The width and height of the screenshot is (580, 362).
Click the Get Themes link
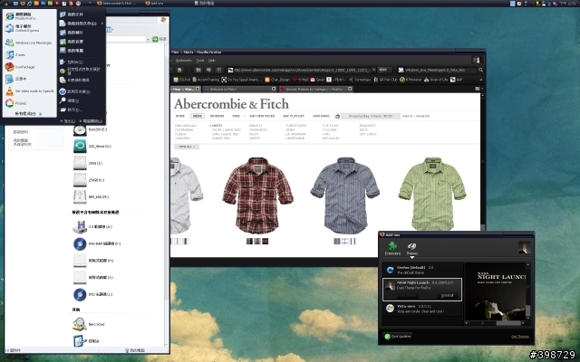pyautogui.click(x=519, y=336)
